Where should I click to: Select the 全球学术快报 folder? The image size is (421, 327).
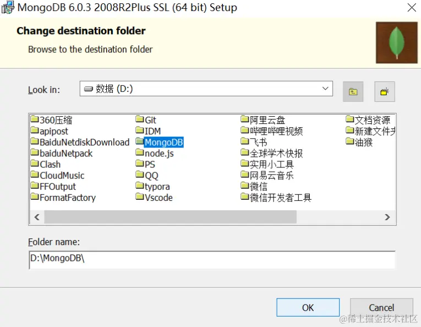272,153
